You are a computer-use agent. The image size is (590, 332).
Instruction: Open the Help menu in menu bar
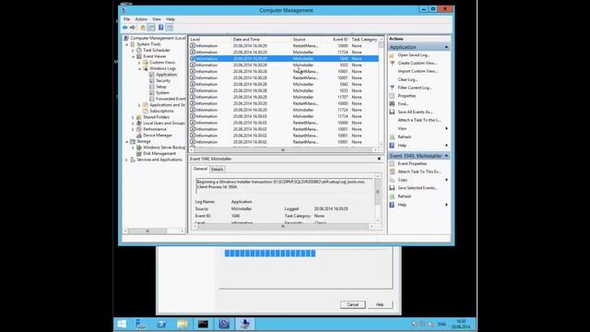[x=171, y=19]
